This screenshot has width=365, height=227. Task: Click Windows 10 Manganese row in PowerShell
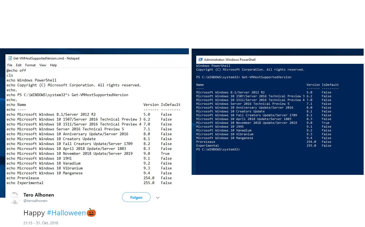264,138
